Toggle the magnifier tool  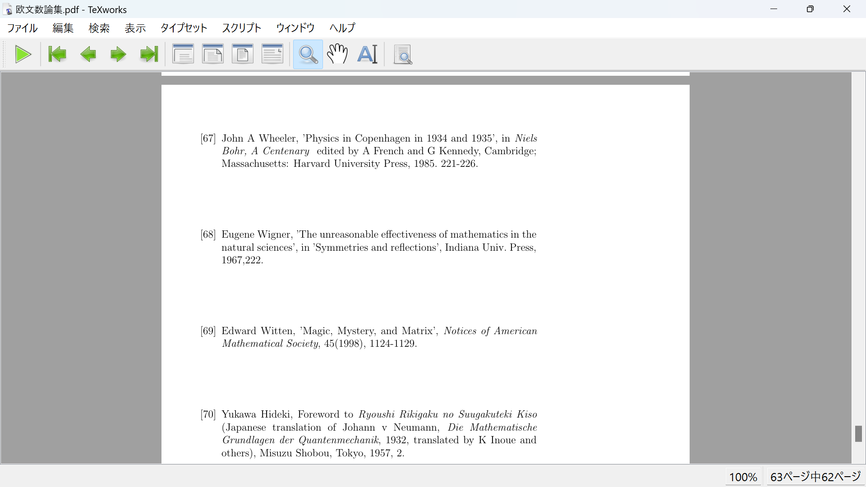point(308,55)
